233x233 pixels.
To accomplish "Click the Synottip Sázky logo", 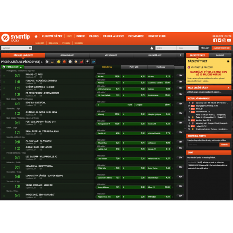I will pyautogui.click(x=15, y=38).
